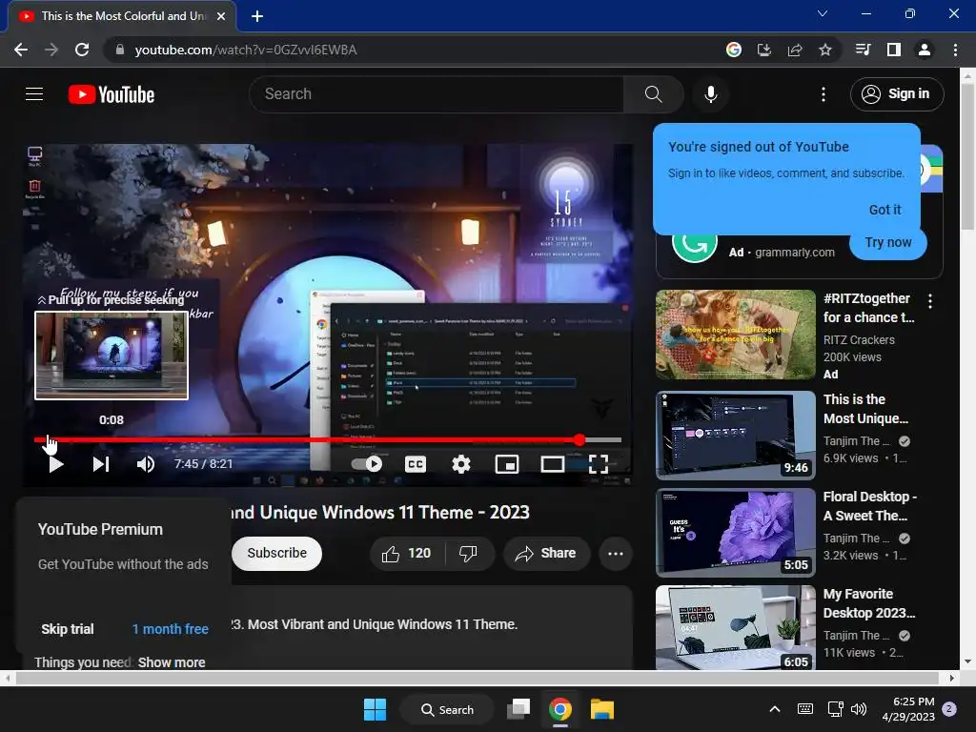Open Google icon in address bar
Screen dimensions: 976x732
tap(733, 50)
